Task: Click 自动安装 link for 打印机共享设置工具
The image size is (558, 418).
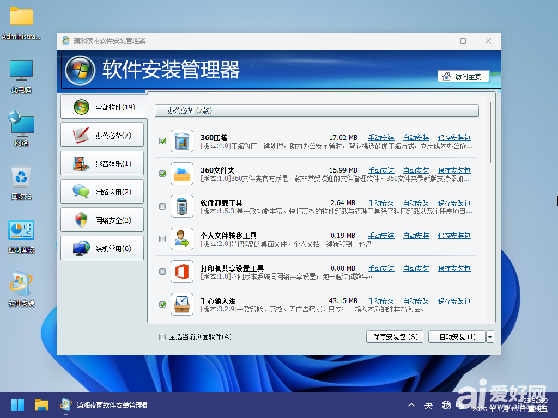Action: tap(416, 269)
